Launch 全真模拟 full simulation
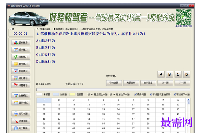The image size is (199, 133). (x=21, y=95)
